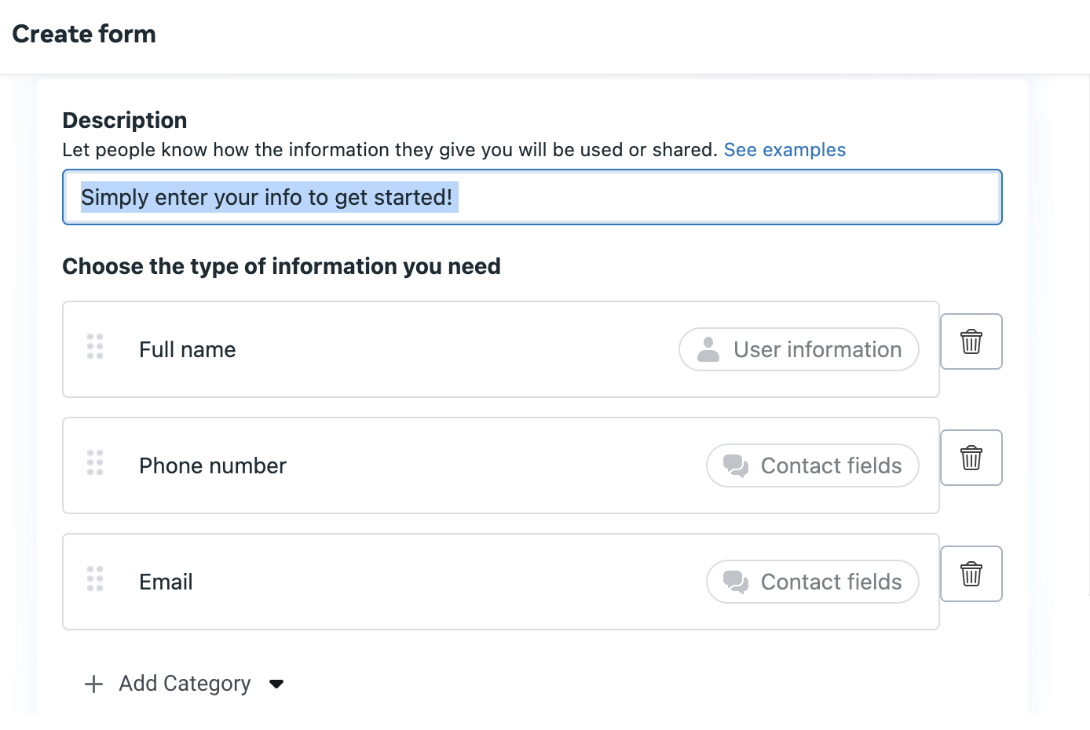Focus the Description text input field

tap(532, 197)
